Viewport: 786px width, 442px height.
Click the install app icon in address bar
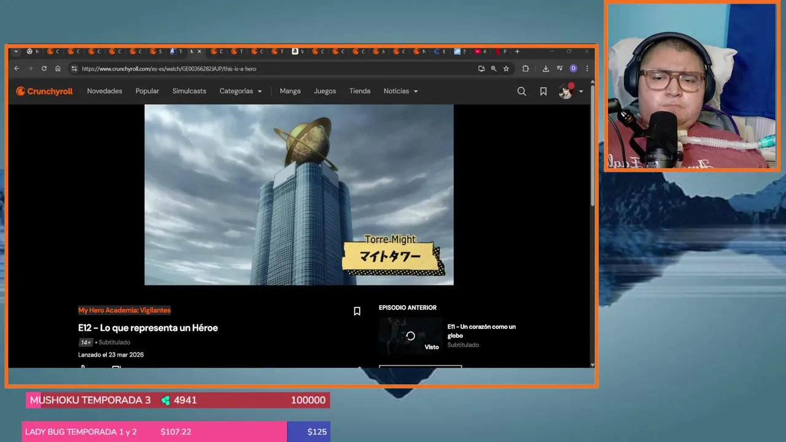481,69
